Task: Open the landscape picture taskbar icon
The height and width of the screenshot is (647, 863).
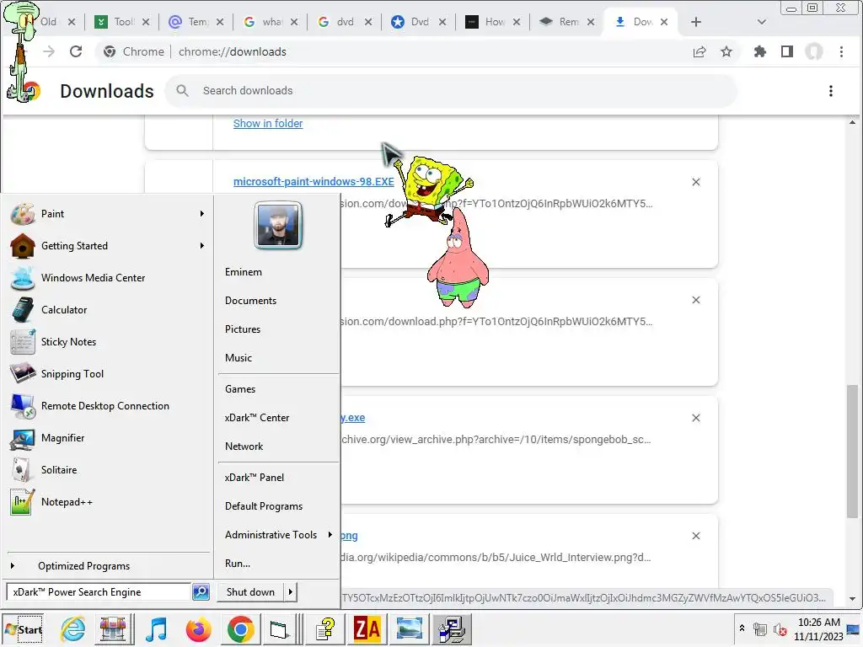Action: tap(410, 628)
